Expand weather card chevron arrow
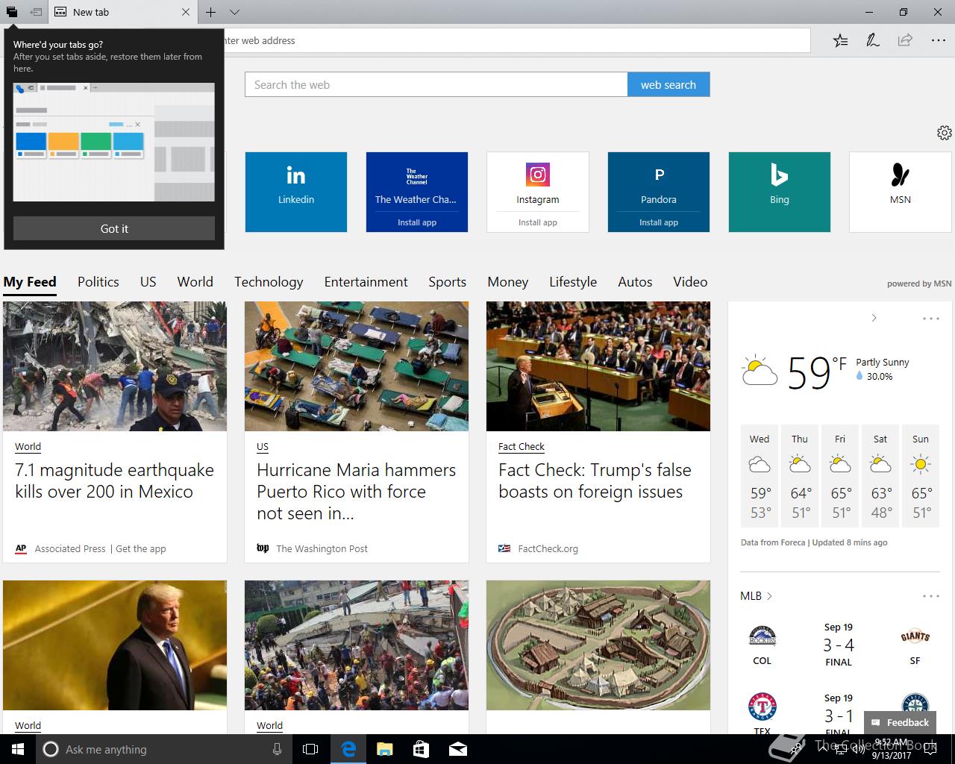This screenshot has height=764, width=955. (x=874, y=318)
